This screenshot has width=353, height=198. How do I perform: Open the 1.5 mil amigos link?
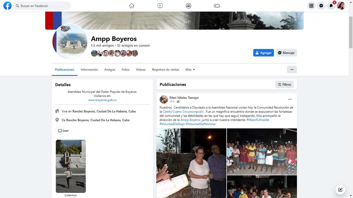pyautogui.click(x=102, y=45)
